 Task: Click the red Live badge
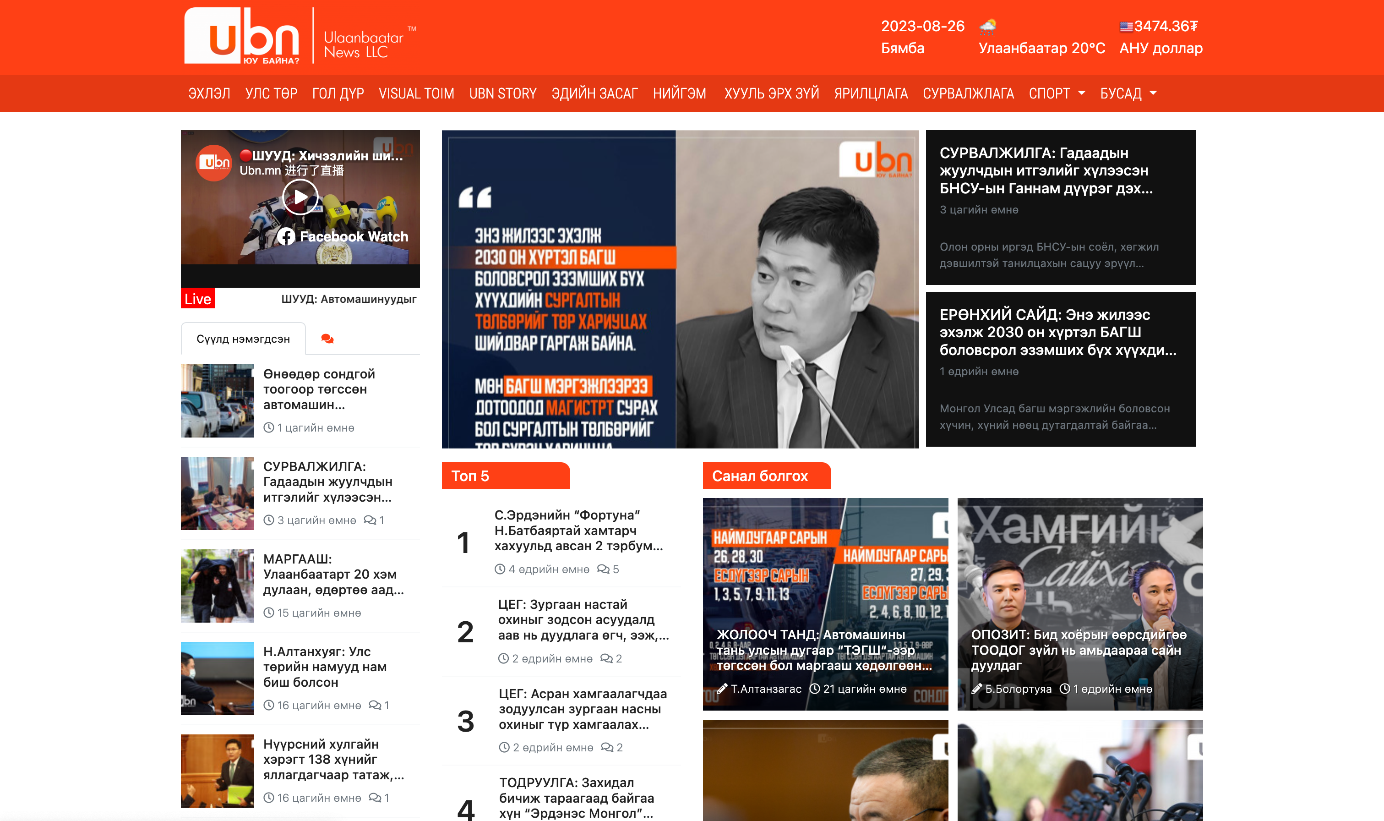[198, 299]
